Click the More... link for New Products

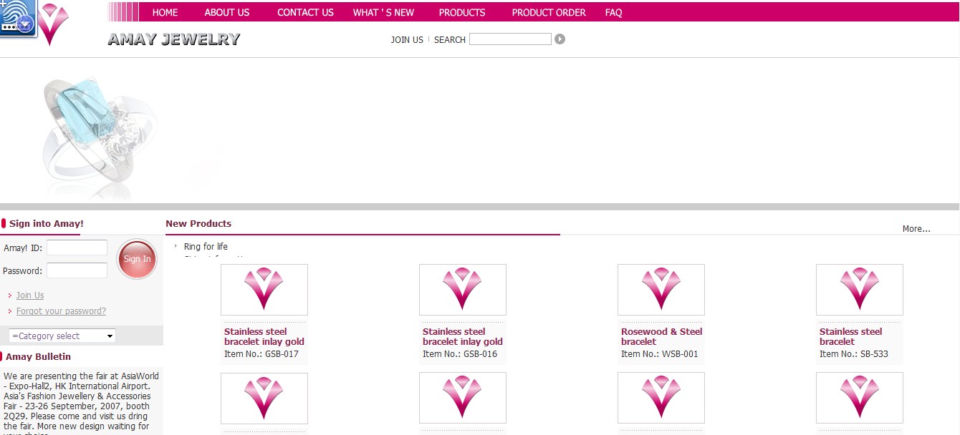[x=916, y=229]
